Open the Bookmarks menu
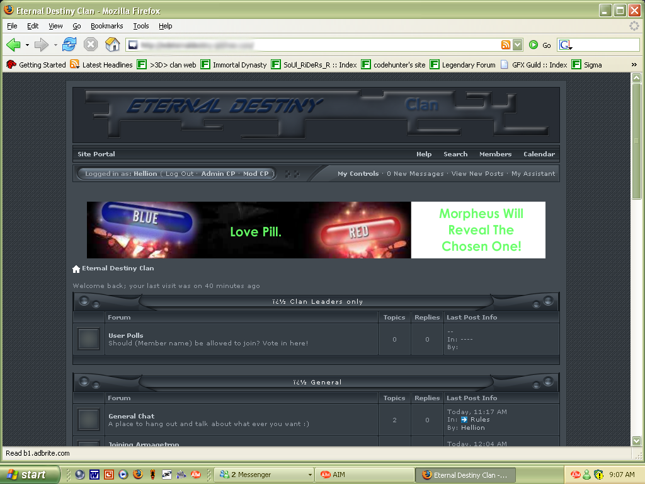The height and width of the screenshot is (484, 645). pyautogui.click(x=106, y=26)
